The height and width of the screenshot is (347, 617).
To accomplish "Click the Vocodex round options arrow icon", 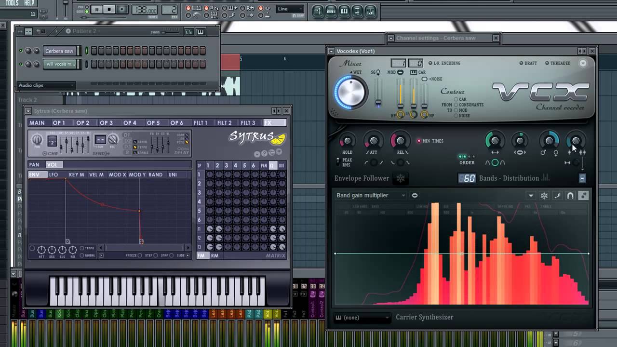I will [x=583, y=63].
